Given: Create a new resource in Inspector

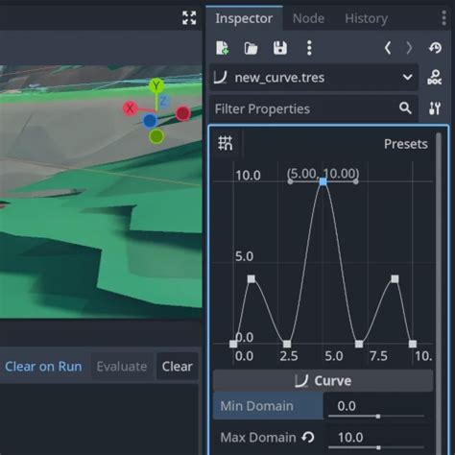Looking at the screenshot, I should 223,48.
